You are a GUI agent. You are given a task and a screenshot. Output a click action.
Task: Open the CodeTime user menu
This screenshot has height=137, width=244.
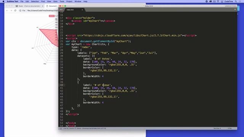[229, 2]
